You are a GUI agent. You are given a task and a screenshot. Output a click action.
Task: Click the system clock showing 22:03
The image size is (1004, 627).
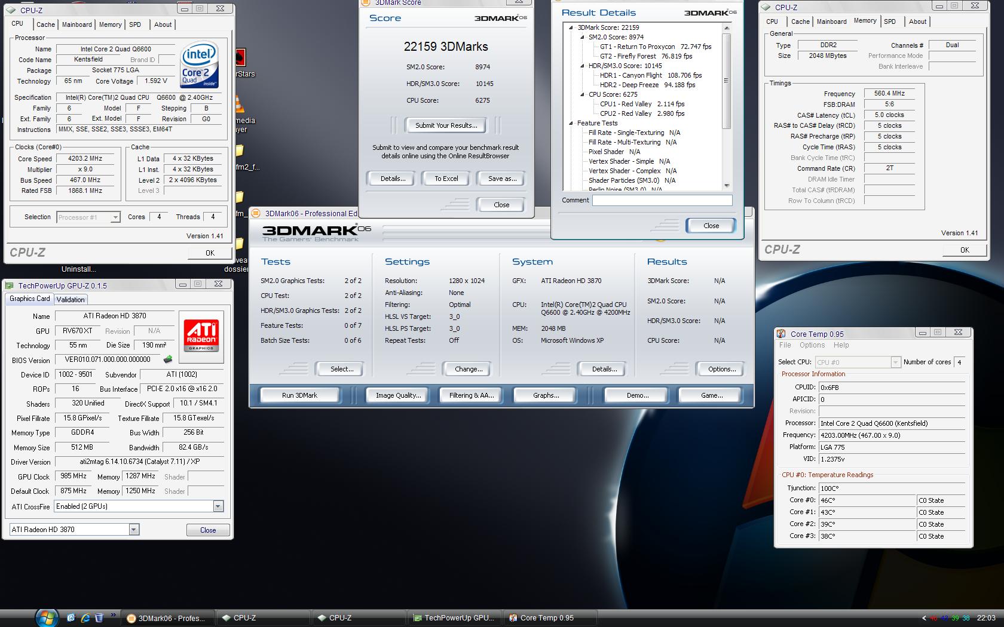pyautogui.click(x=986, y=618)
